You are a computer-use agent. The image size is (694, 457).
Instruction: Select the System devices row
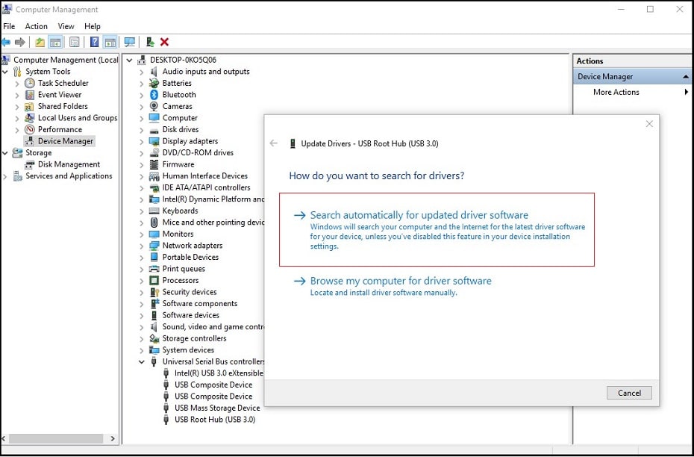(x=188, y=349)
